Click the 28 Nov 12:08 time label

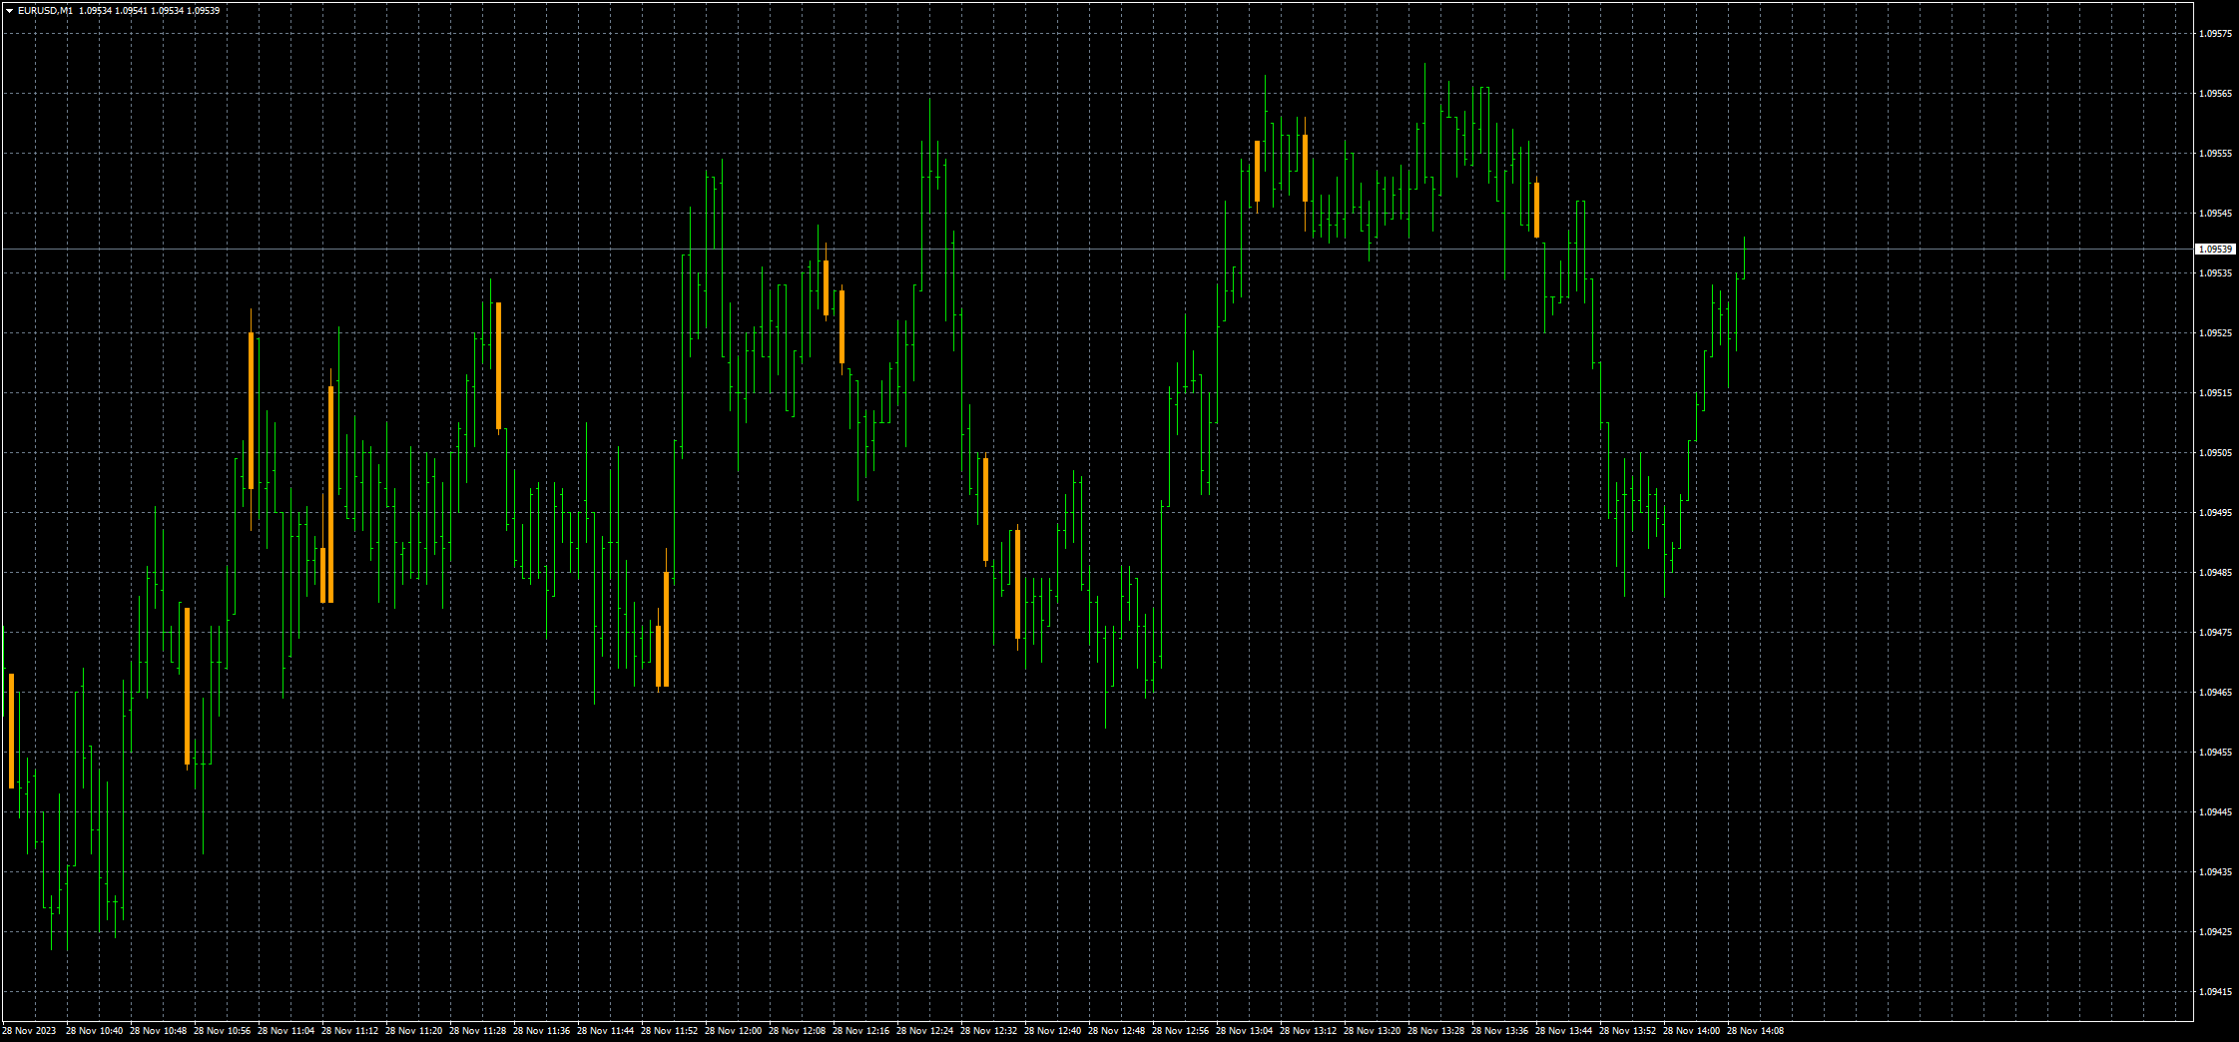tap(798, 1031)
